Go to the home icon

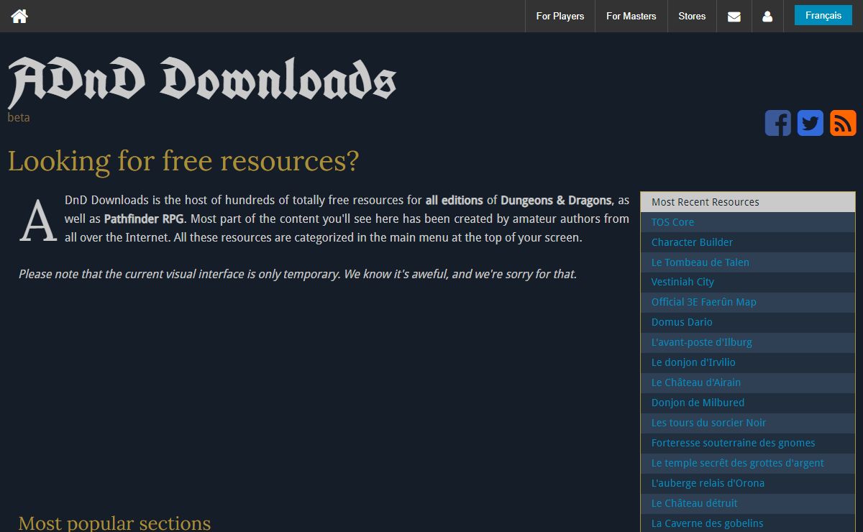[x=19, y=16]
